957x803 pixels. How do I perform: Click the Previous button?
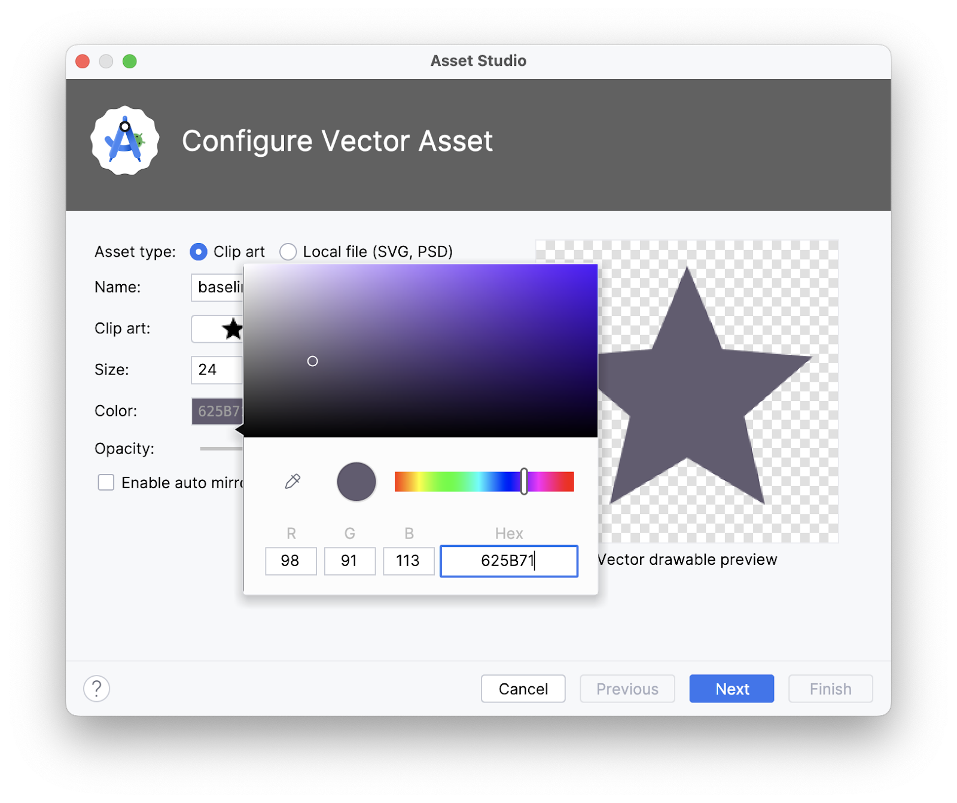pos(627,689)
